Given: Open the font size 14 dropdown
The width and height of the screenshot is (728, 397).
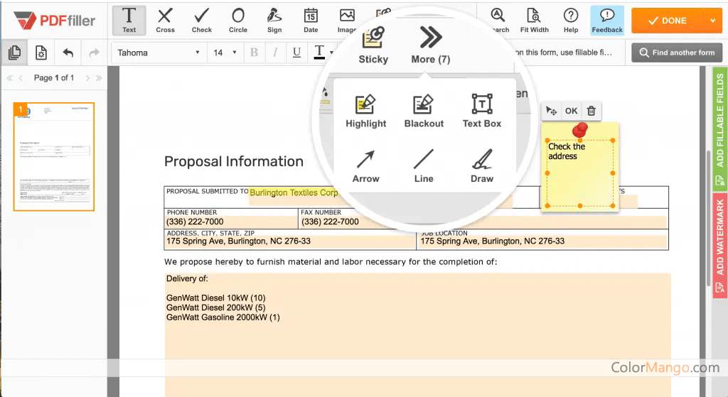Looking at the screenshot, I should 225,53.
